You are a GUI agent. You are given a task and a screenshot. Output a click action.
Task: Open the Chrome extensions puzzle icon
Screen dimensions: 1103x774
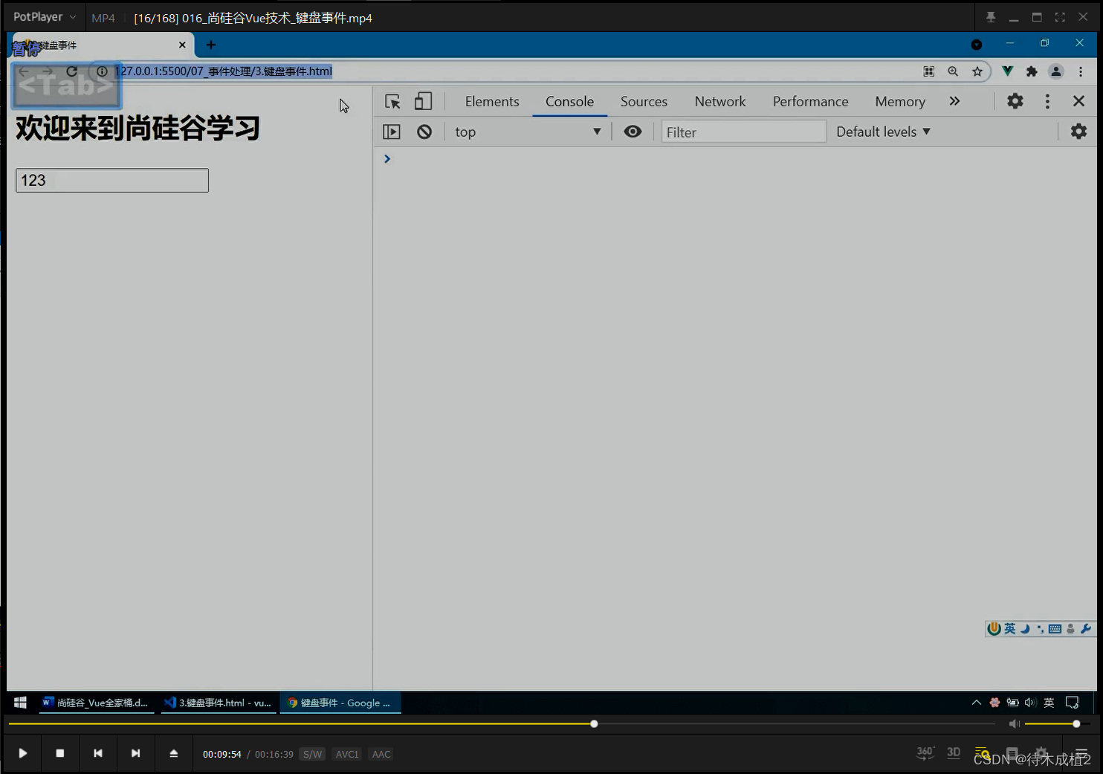click(x=1032, y=71)
